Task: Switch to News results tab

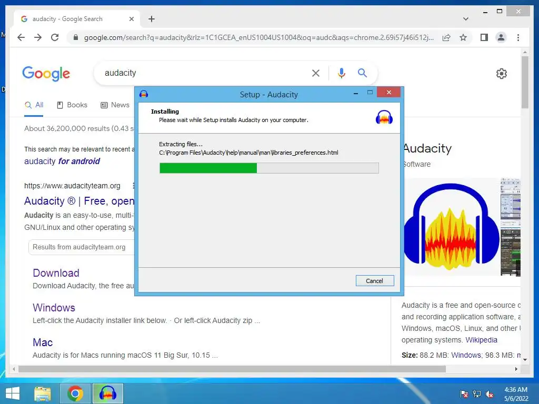Action: click(115, 105)
